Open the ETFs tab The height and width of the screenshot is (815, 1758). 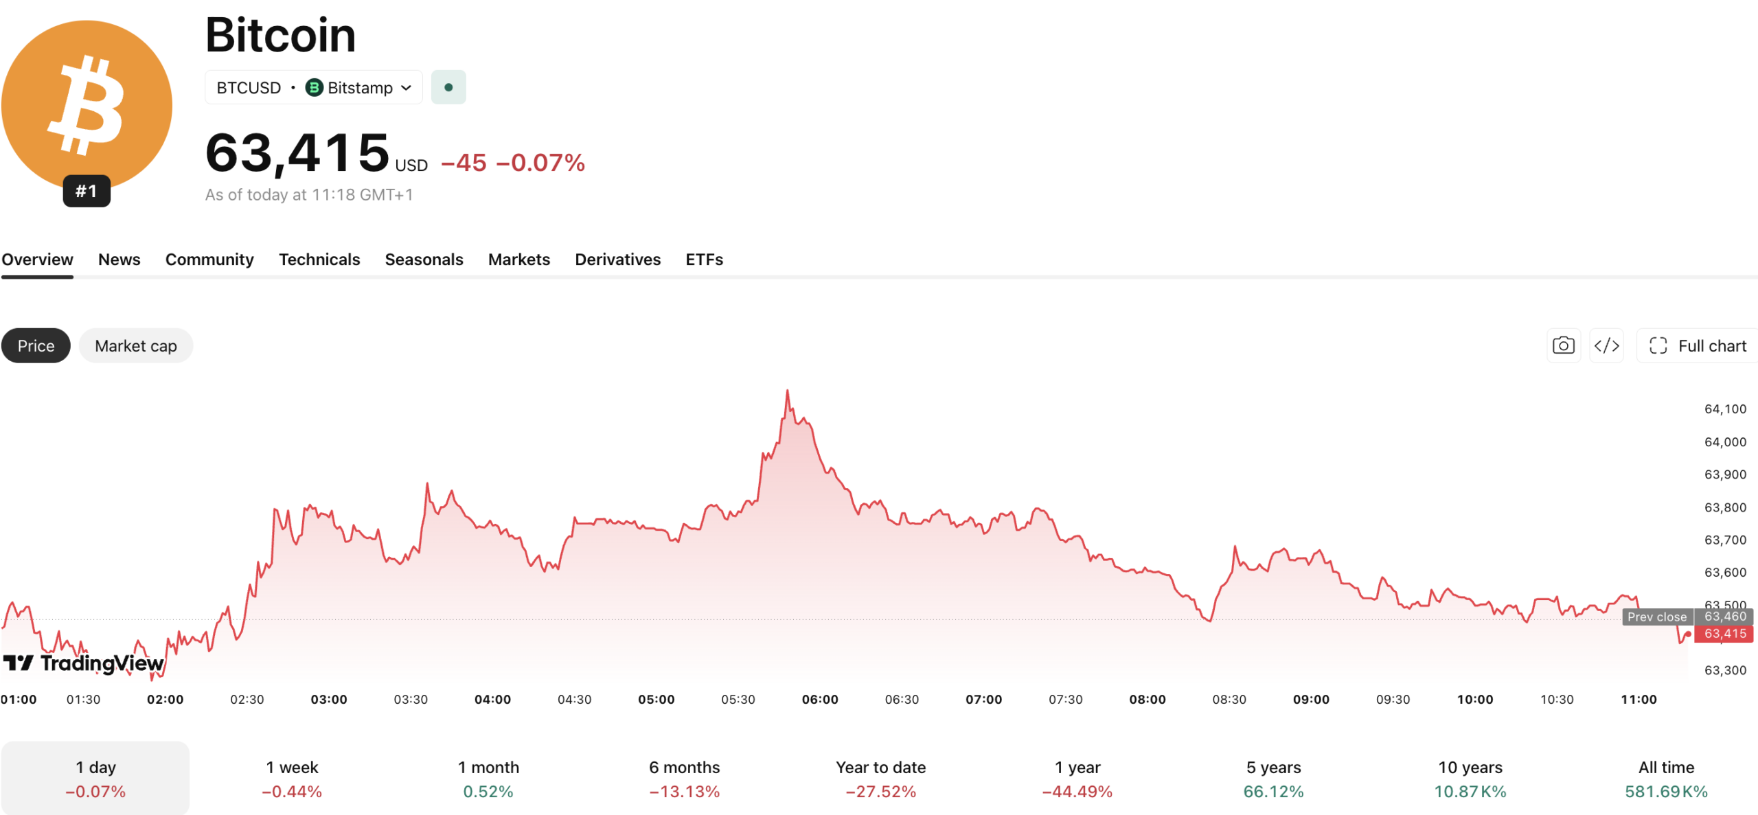click(x=705, y=260)
